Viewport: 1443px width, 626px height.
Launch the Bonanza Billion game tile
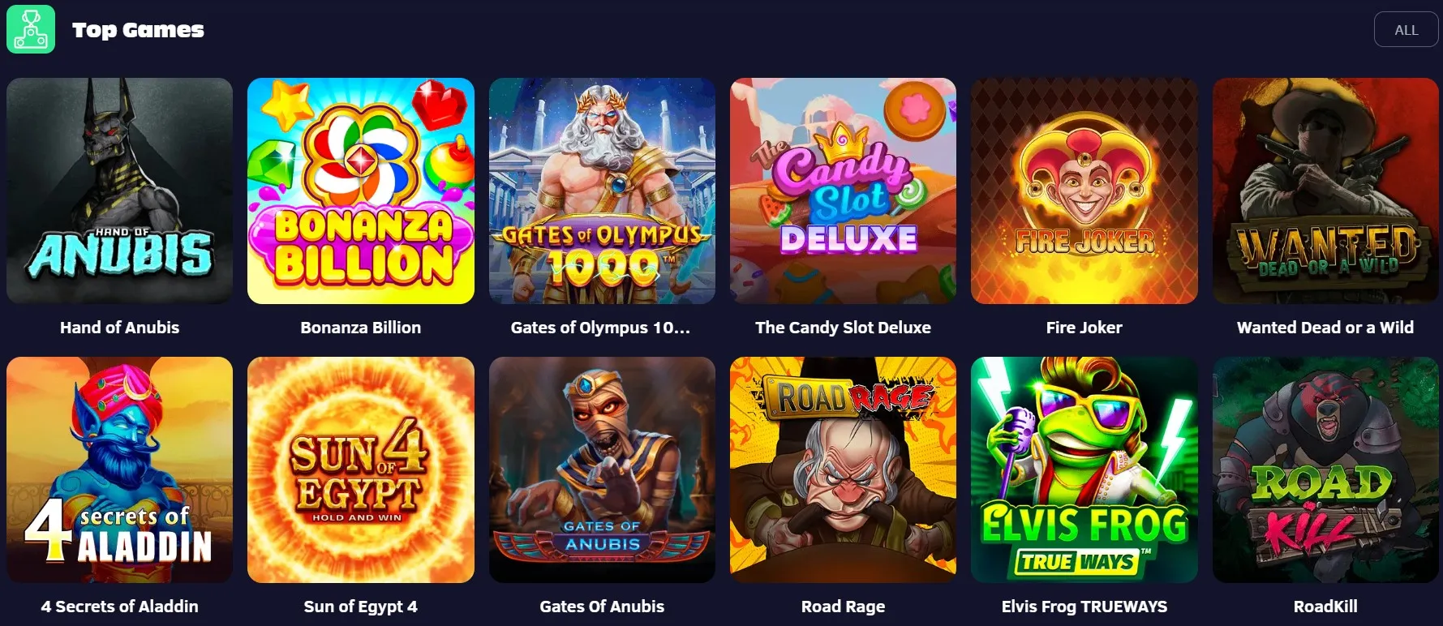point(361,191)
